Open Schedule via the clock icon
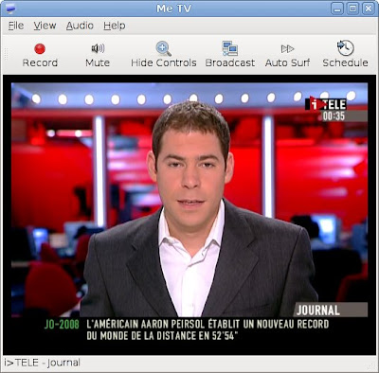This screenshot has width=379, height=373. 345,47
